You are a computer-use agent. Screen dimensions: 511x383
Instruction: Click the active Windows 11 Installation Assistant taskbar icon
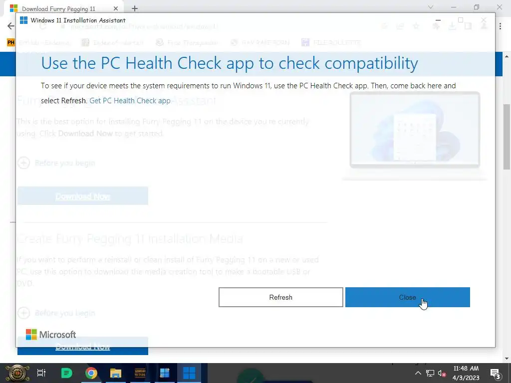(x=189, y=373)
